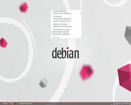
Task: Enable the 'Rejtett fájlok megjelenítése' checkbox
Action: [x=52, y=34]
